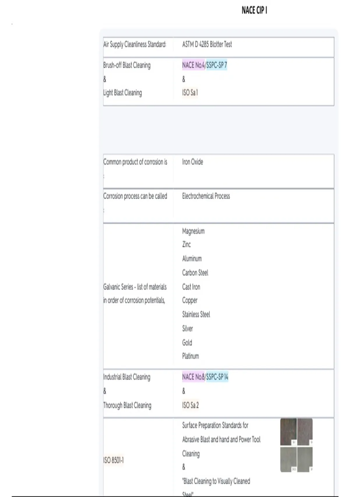Open the top-right steel sample image
This screenshot has height=497, width=350.
click(x=305, y=432)
